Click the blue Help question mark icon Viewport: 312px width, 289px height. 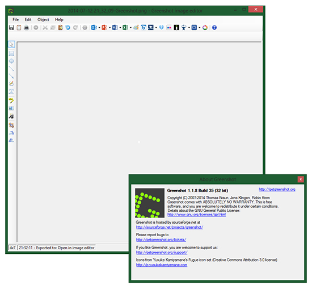click(x=214, y=27)
